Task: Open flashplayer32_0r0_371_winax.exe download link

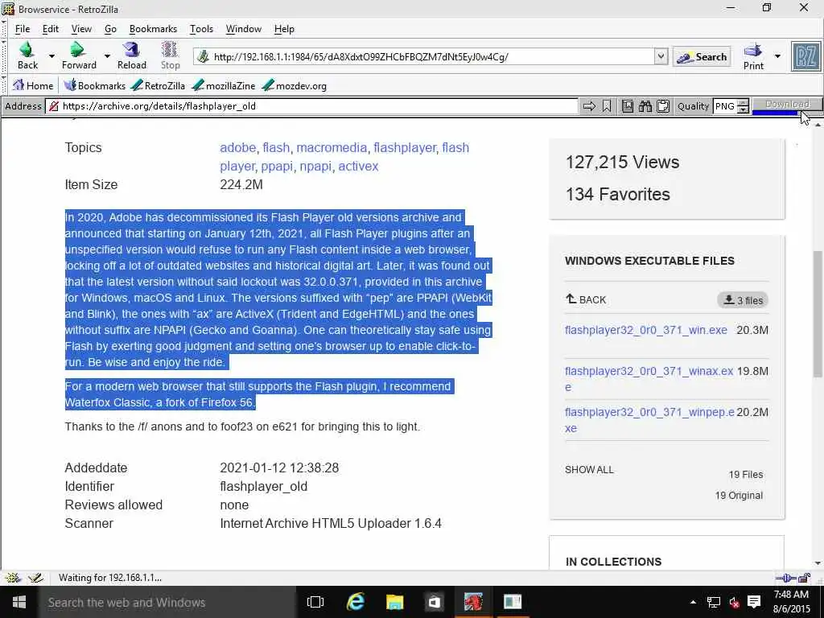Action: (649, 379)
